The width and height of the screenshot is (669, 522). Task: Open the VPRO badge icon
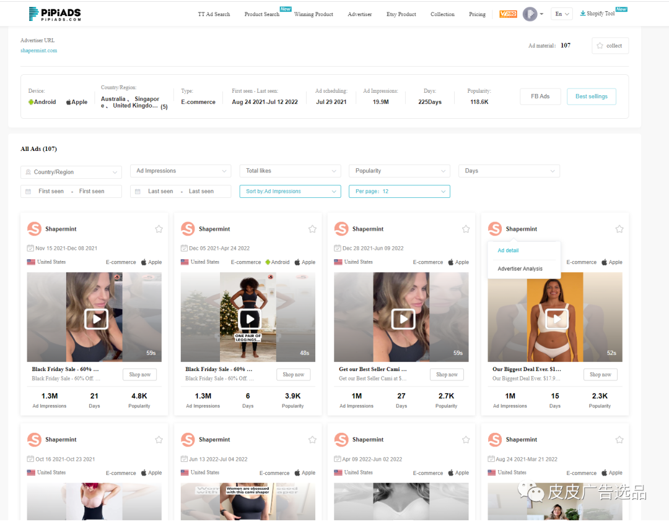point(508,14)
